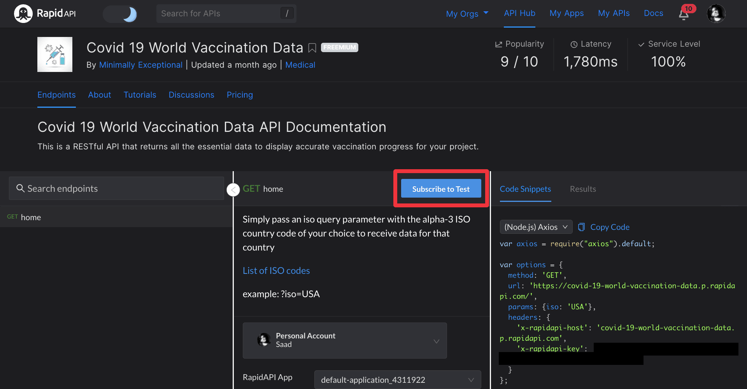
Task: Switch to the Code Snippets tab
Action: 525,189
